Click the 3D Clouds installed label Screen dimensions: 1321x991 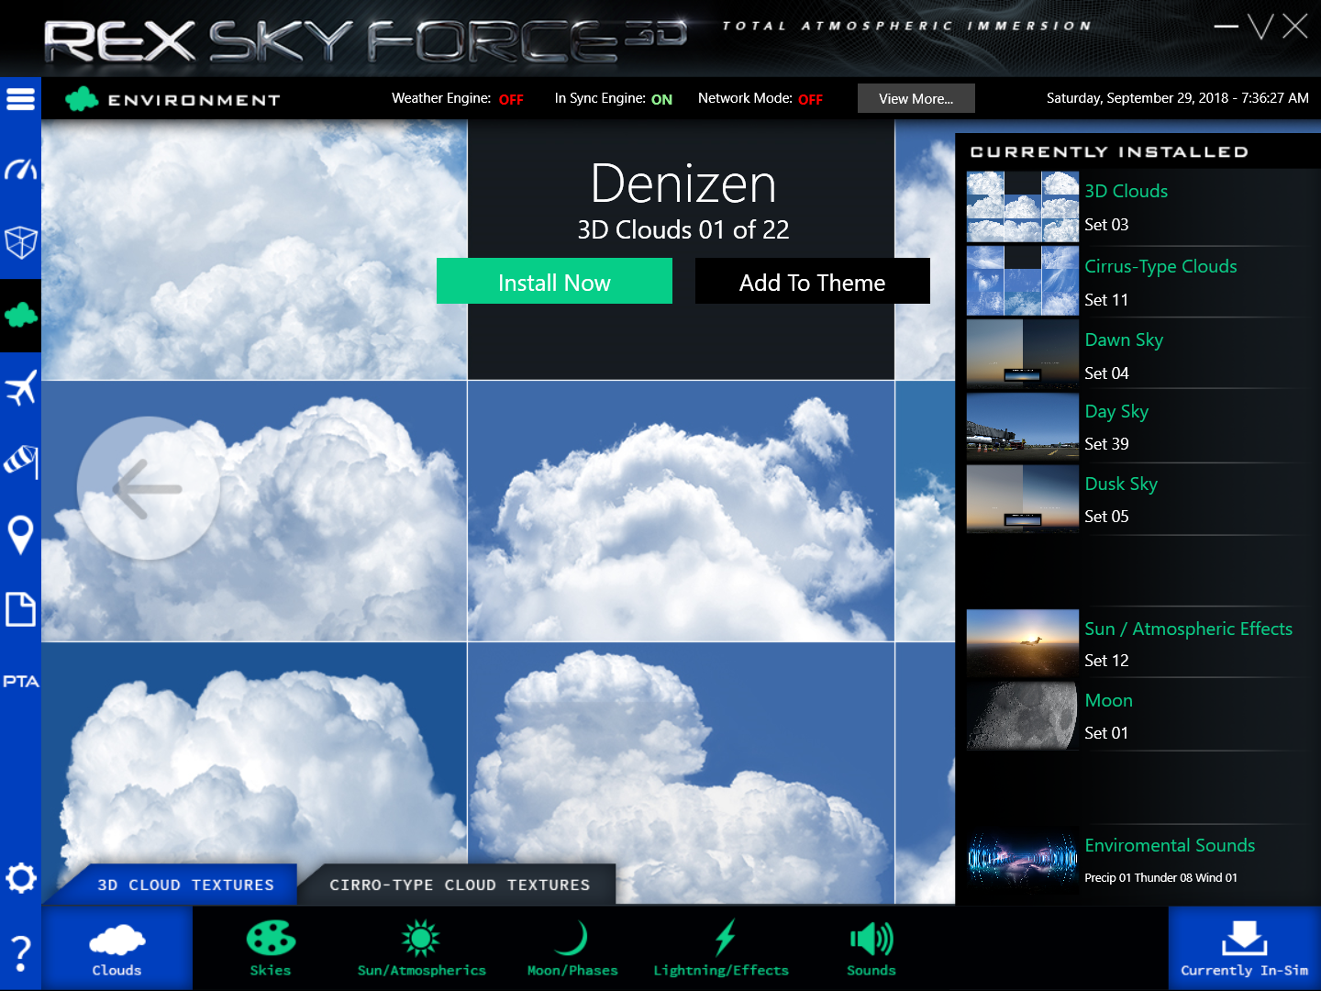click(1127, 191)
